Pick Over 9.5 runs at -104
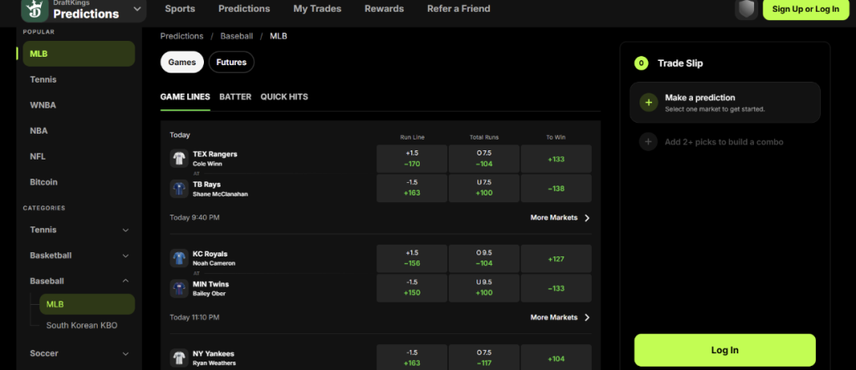This screenshot has width=856, height=370. click(x=484, y=259)
